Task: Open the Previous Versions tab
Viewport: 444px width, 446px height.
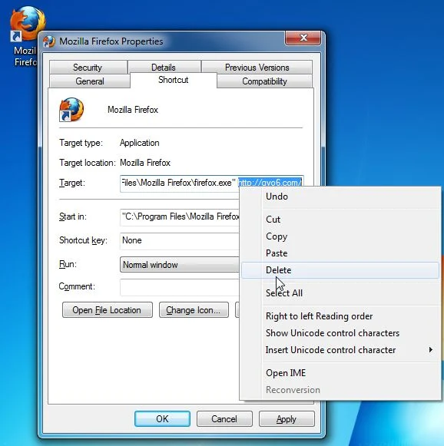Action: (257, 68)
